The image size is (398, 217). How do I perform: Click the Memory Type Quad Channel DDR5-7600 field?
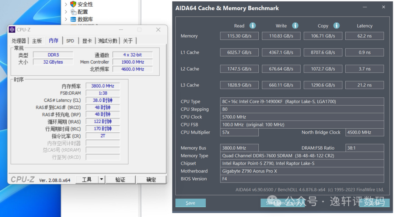click(302, 156)
